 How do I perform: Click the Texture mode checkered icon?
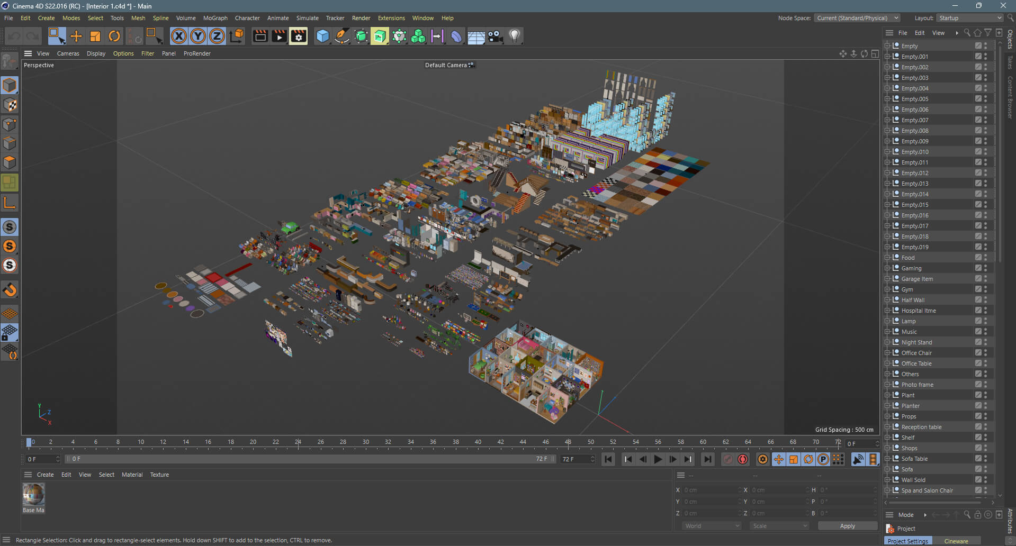(x=10, y=105)
